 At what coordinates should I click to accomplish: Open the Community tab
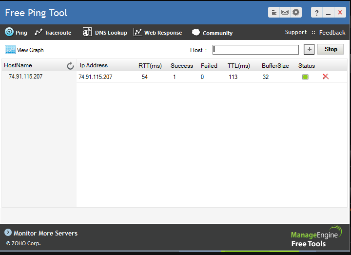(212, 33)
